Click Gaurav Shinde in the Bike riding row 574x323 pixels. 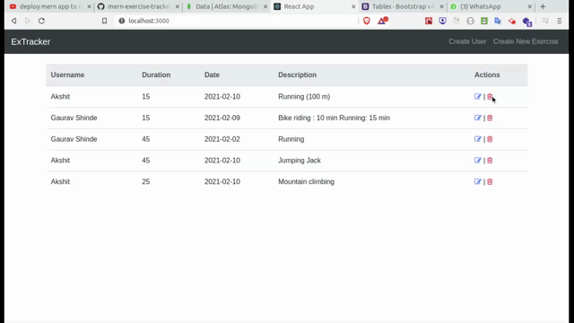click(74, 118)
